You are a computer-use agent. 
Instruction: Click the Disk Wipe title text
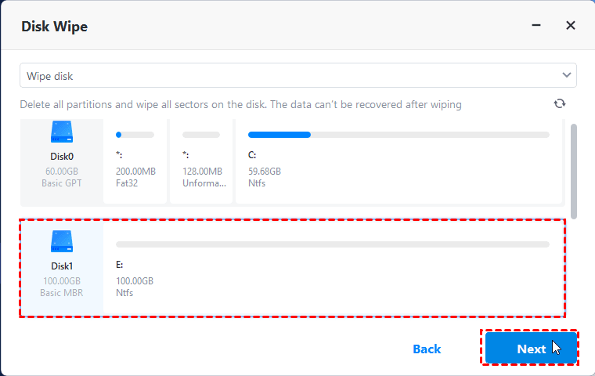pyautogui.click(x=54, y=27)
